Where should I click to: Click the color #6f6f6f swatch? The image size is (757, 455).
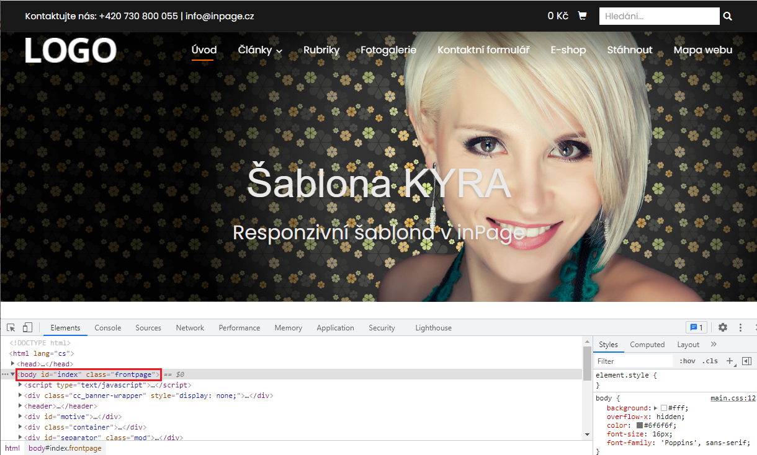640,426
